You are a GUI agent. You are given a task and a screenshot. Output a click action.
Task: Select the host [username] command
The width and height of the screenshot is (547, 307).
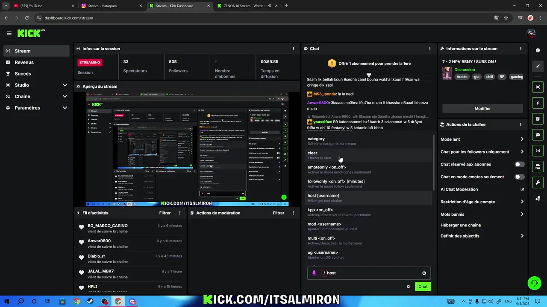369,198
